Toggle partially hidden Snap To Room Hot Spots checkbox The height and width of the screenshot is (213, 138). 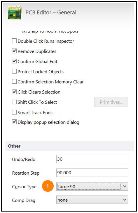pos(24,32)
